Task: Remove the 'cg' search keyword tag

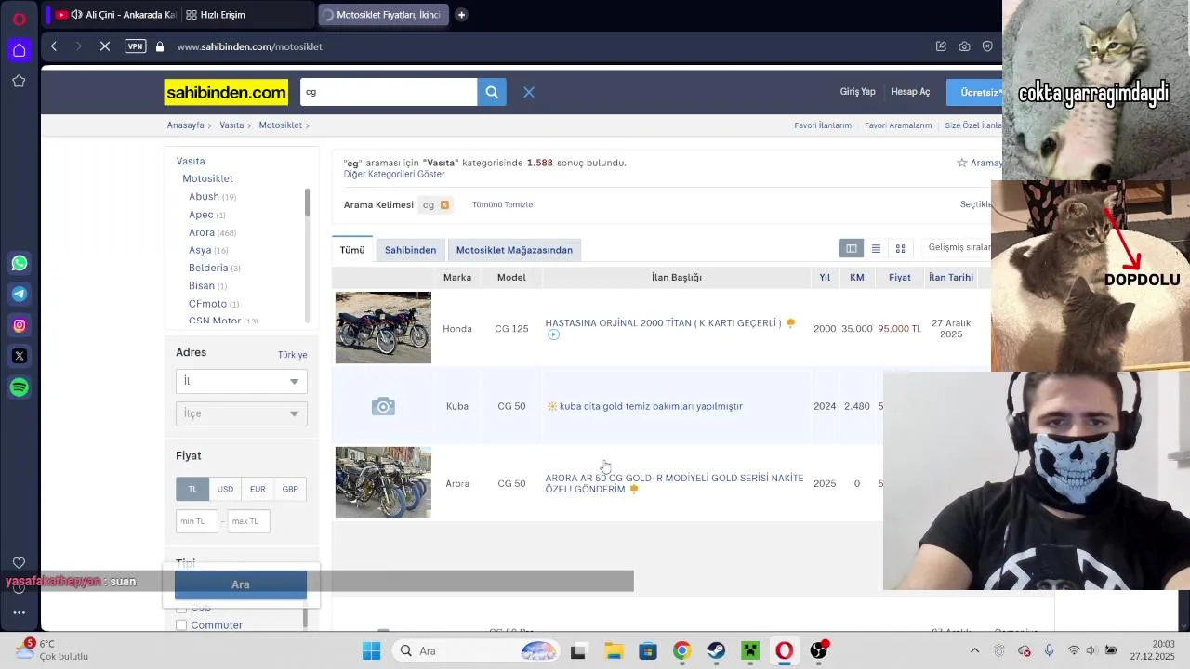Action: tap(444, 204)
